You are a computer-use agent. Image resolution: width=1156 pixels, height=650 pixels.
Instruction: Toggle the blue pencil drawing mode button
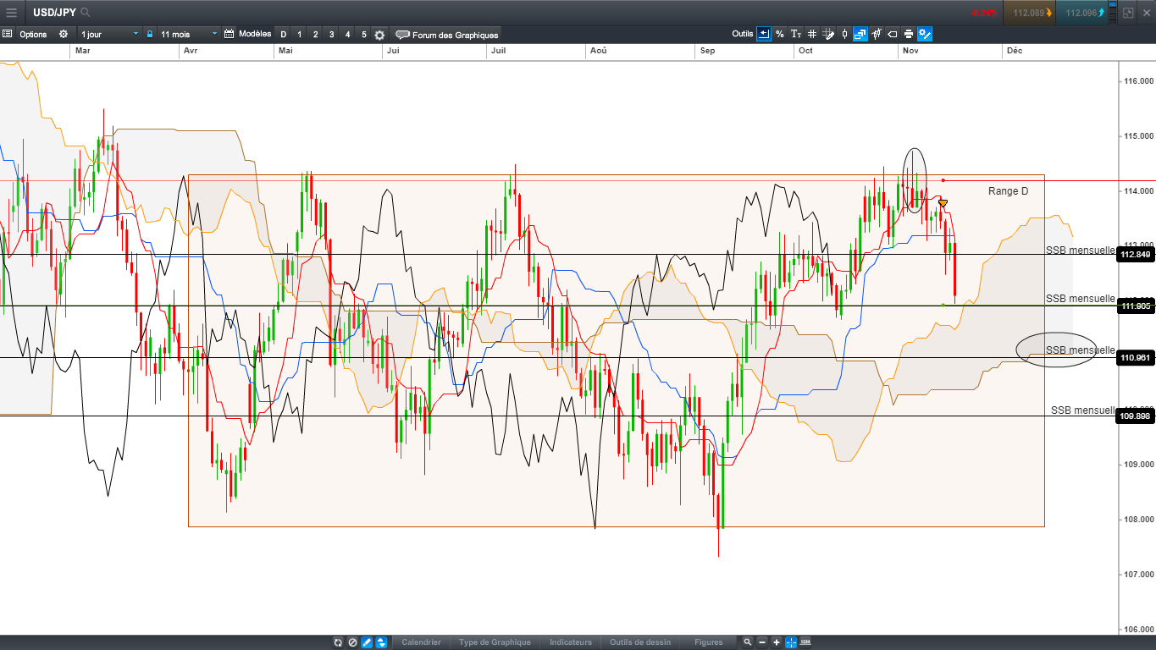click(367, 642)
